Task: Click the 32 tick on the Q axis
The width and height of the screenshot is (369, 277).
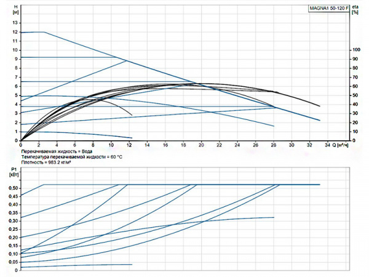Action: pos(309,145)
